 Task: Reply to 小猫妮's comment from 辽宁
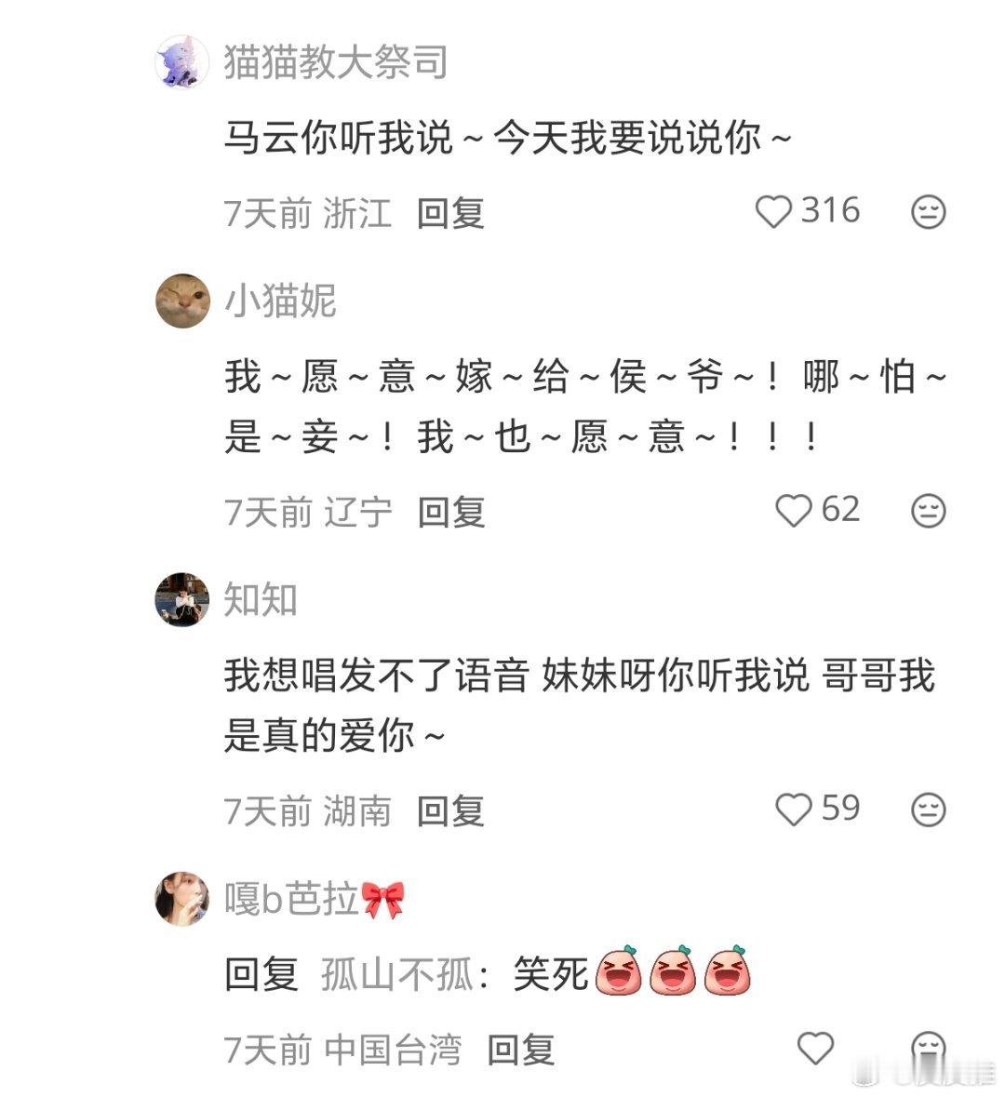(451, 512)
